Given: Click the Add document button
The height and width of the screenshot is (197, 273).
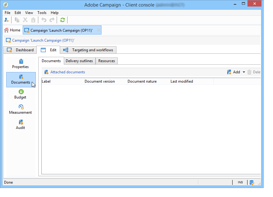Looking at the screenshot, I should pyautogui.click(x=234, y=72).
